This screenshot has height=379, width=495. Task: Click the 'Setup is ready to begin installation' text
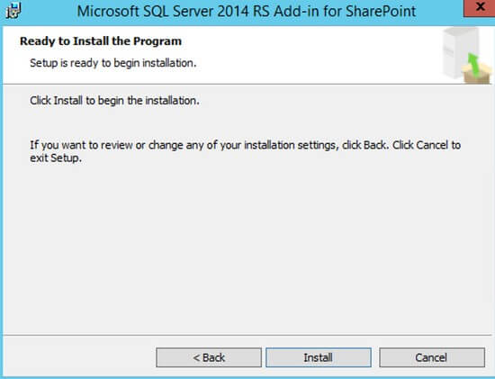click(113, 63)
